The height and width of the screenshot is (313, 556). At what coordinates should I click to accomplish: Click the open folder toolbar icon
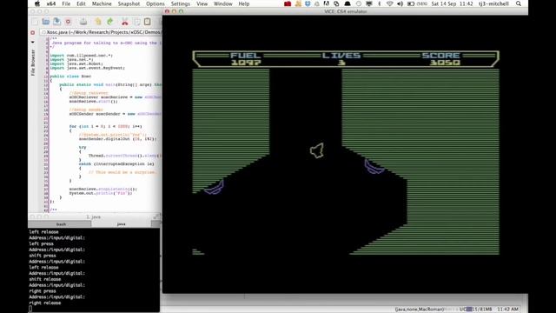coord(46,22)
